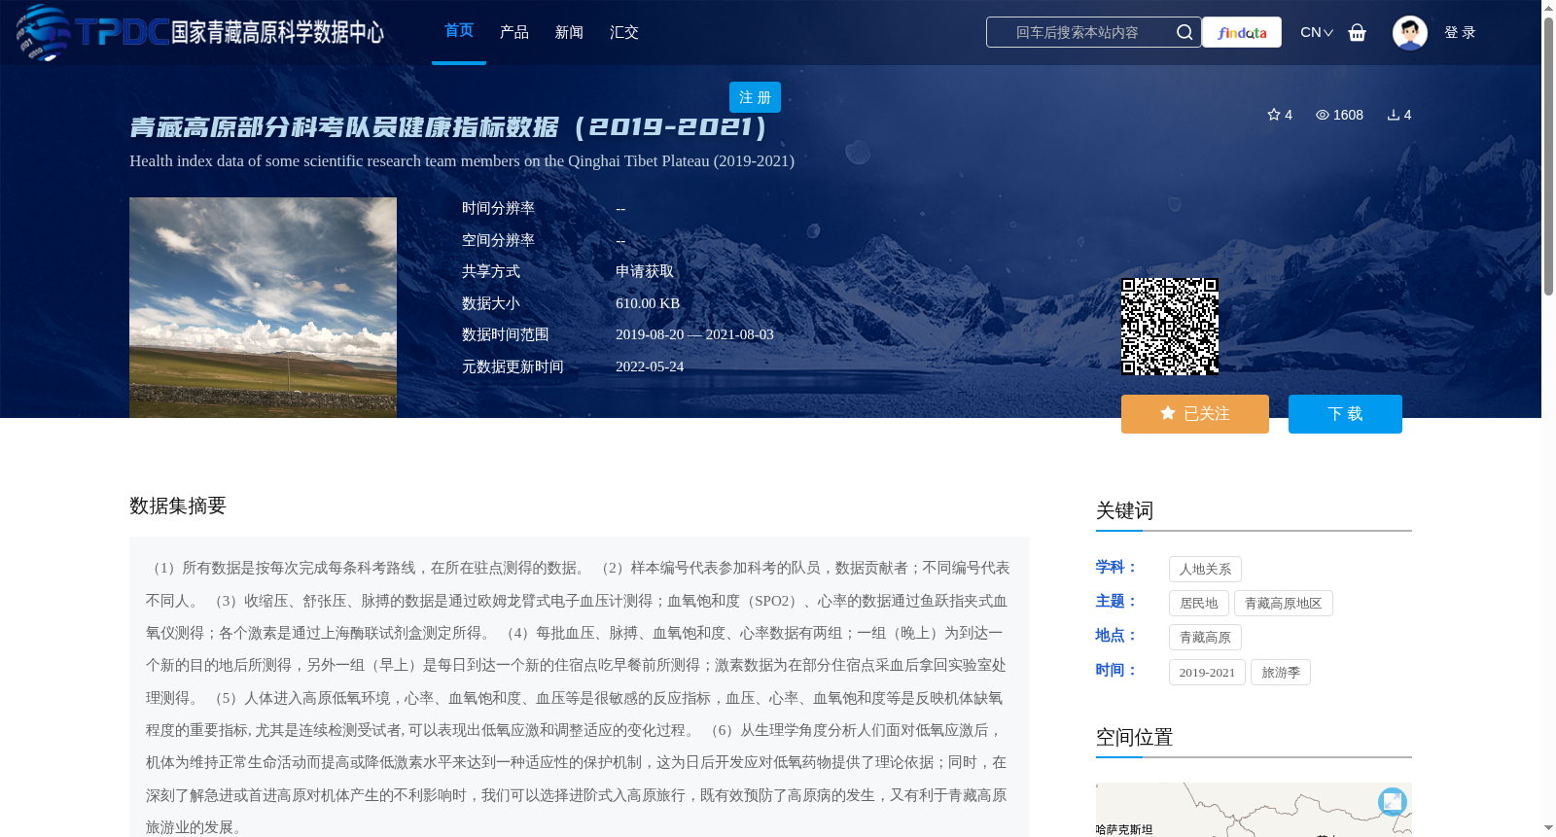Click the vertical page scrollbar thumb
Image resolution: width=1556 pixels, height=837 pixels.
pyautogui.click(x=1548, y=156)
